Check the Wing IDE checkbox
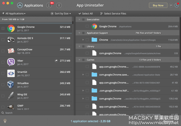 (x=3, y=96)
